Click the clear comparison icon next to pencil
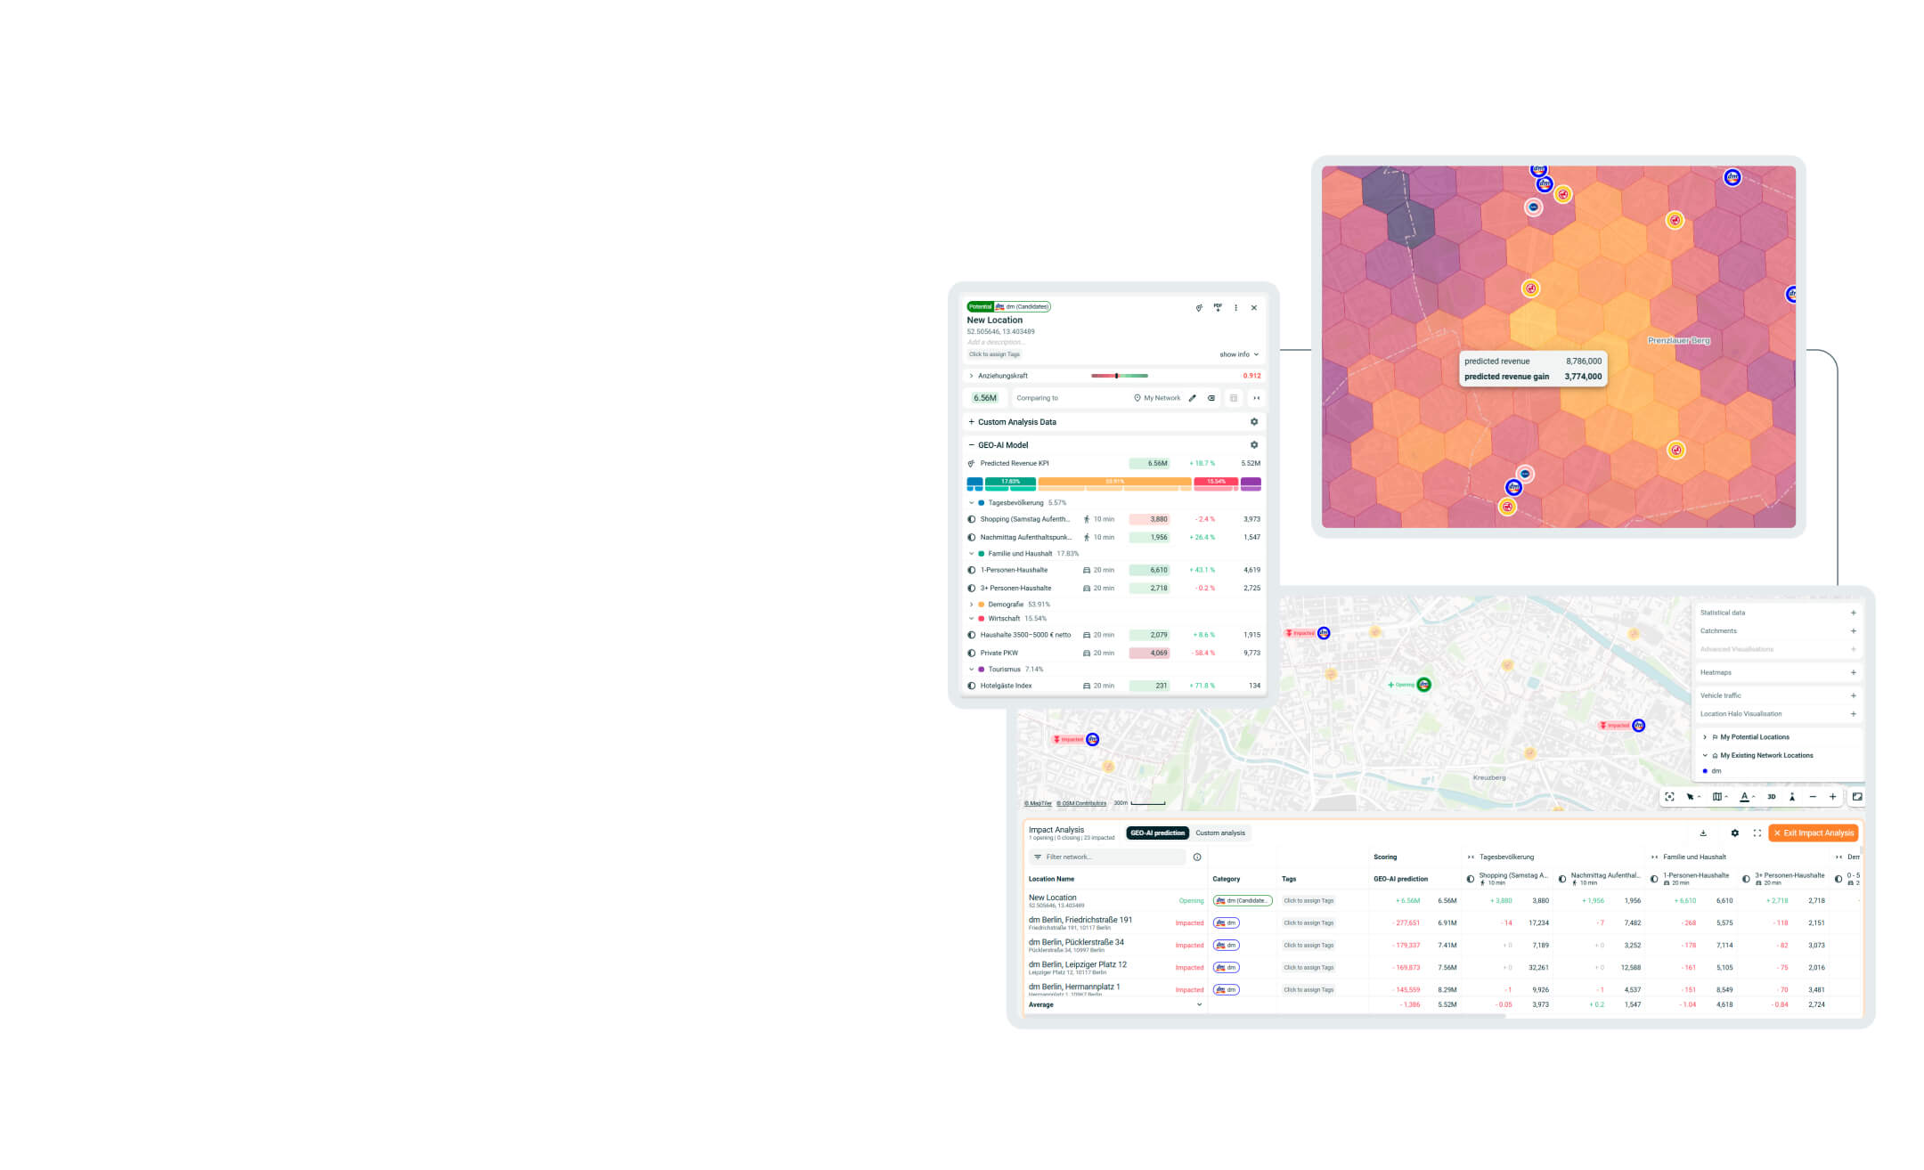 1211,398
